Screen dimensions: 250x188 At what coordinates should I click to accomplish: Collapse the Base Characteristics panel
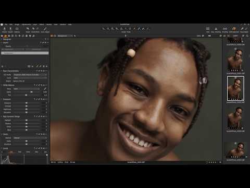pos(2,71)
